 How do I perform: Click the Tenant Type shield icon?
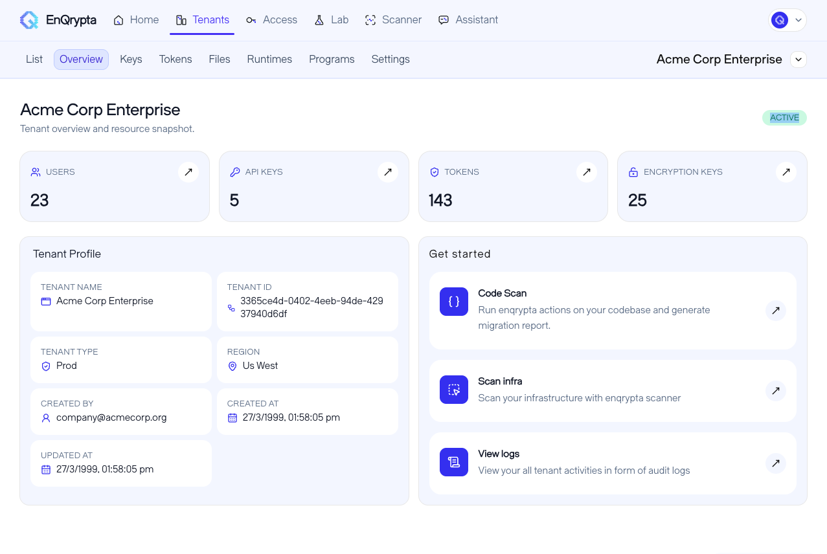46,366
